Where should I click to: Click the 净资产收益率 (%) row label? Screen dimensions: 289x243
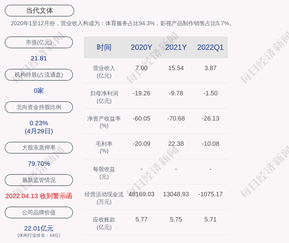104,122
